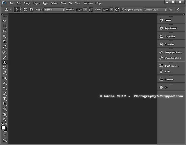Image resolution: width=186 pixels, height=145 pixels.
Task: Open the Select menu
Action: [x=54, y=3]
